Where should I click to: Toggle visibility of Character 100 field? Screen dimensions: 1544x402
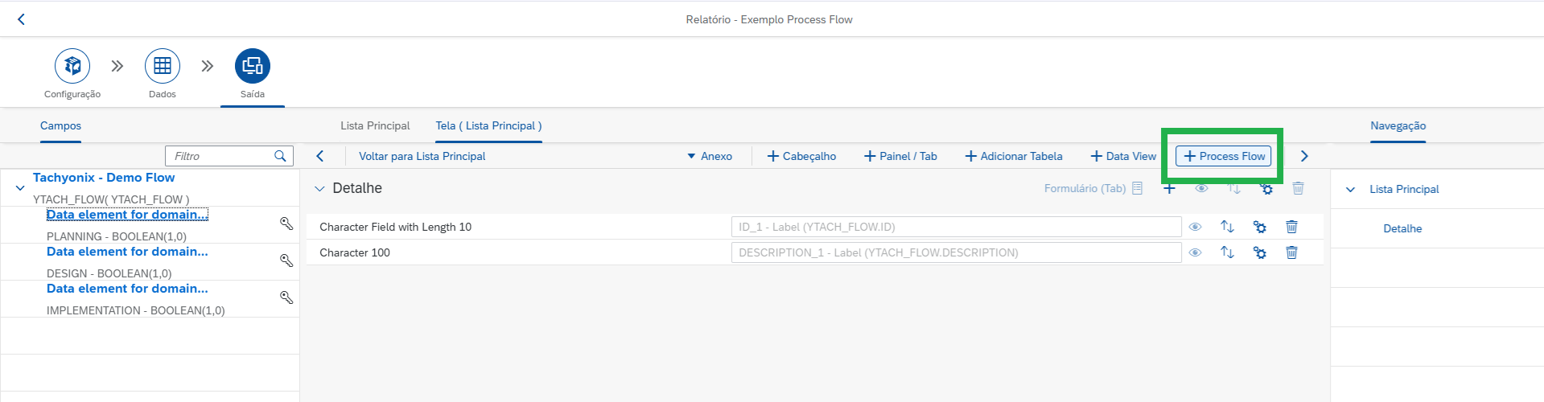tap(1195, 252)
